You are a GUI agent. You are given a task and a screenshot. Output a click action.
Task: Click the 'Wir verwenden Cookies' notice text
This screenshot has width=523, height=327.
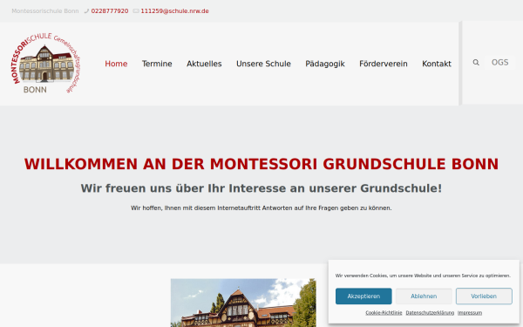tap(423, 276)
